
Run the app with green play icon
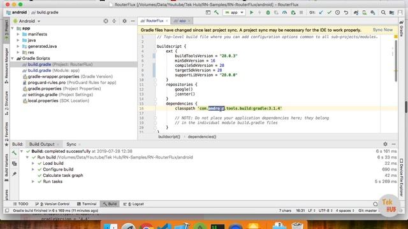tap(251, 13)
